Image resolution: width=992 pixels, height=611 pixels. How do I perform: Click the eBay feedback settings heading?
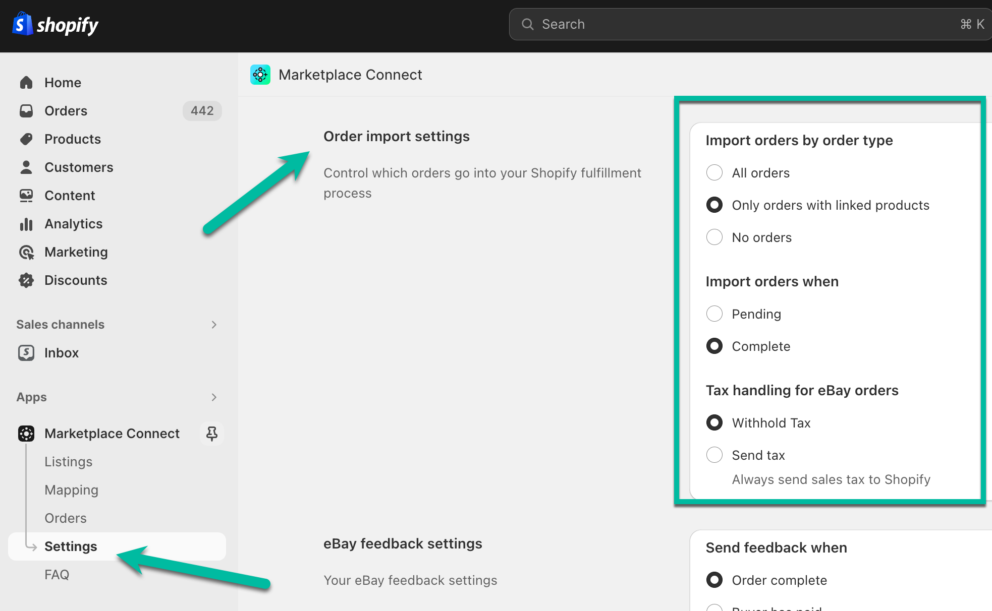tap(403, 543)
